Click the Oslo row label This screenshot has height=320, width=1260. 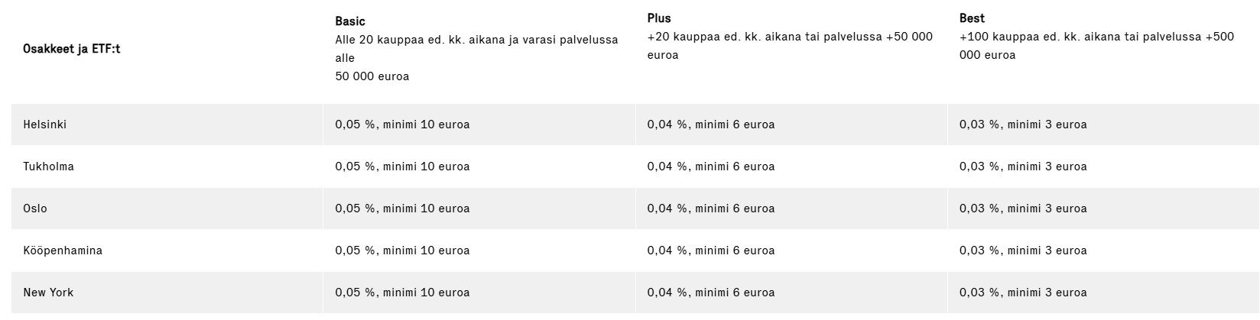[x=35, y=208]
